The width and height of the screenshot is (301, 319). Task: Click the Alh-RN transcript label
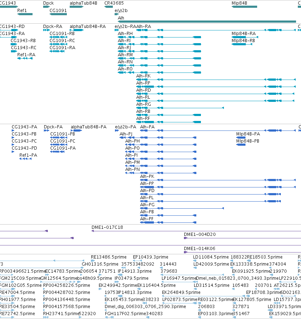[125, 62]
